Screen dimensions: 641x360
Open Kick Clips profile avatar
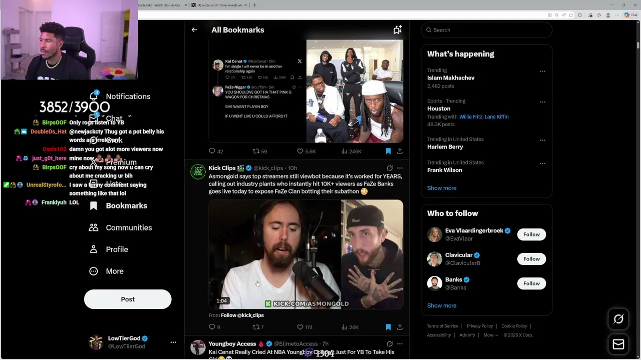point(198,171)
